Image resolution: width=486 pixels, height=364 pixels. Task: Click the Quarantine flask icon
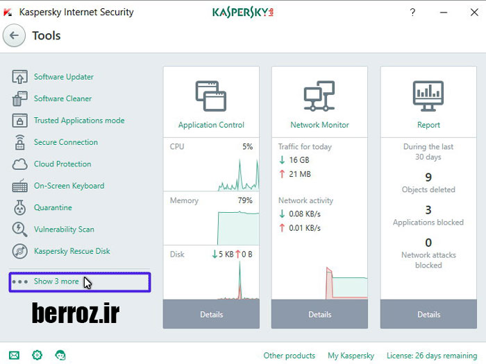[20, 207]
